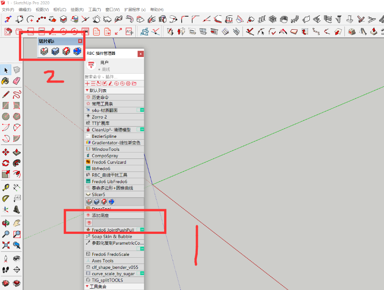
Task: Select the arrow Select tool
Action: [x=6, y=70]
